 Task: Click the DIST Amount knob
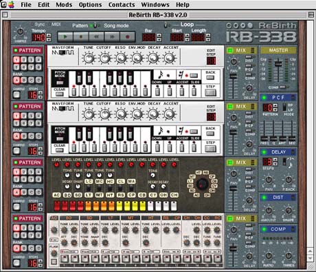(x=269, y=210)
